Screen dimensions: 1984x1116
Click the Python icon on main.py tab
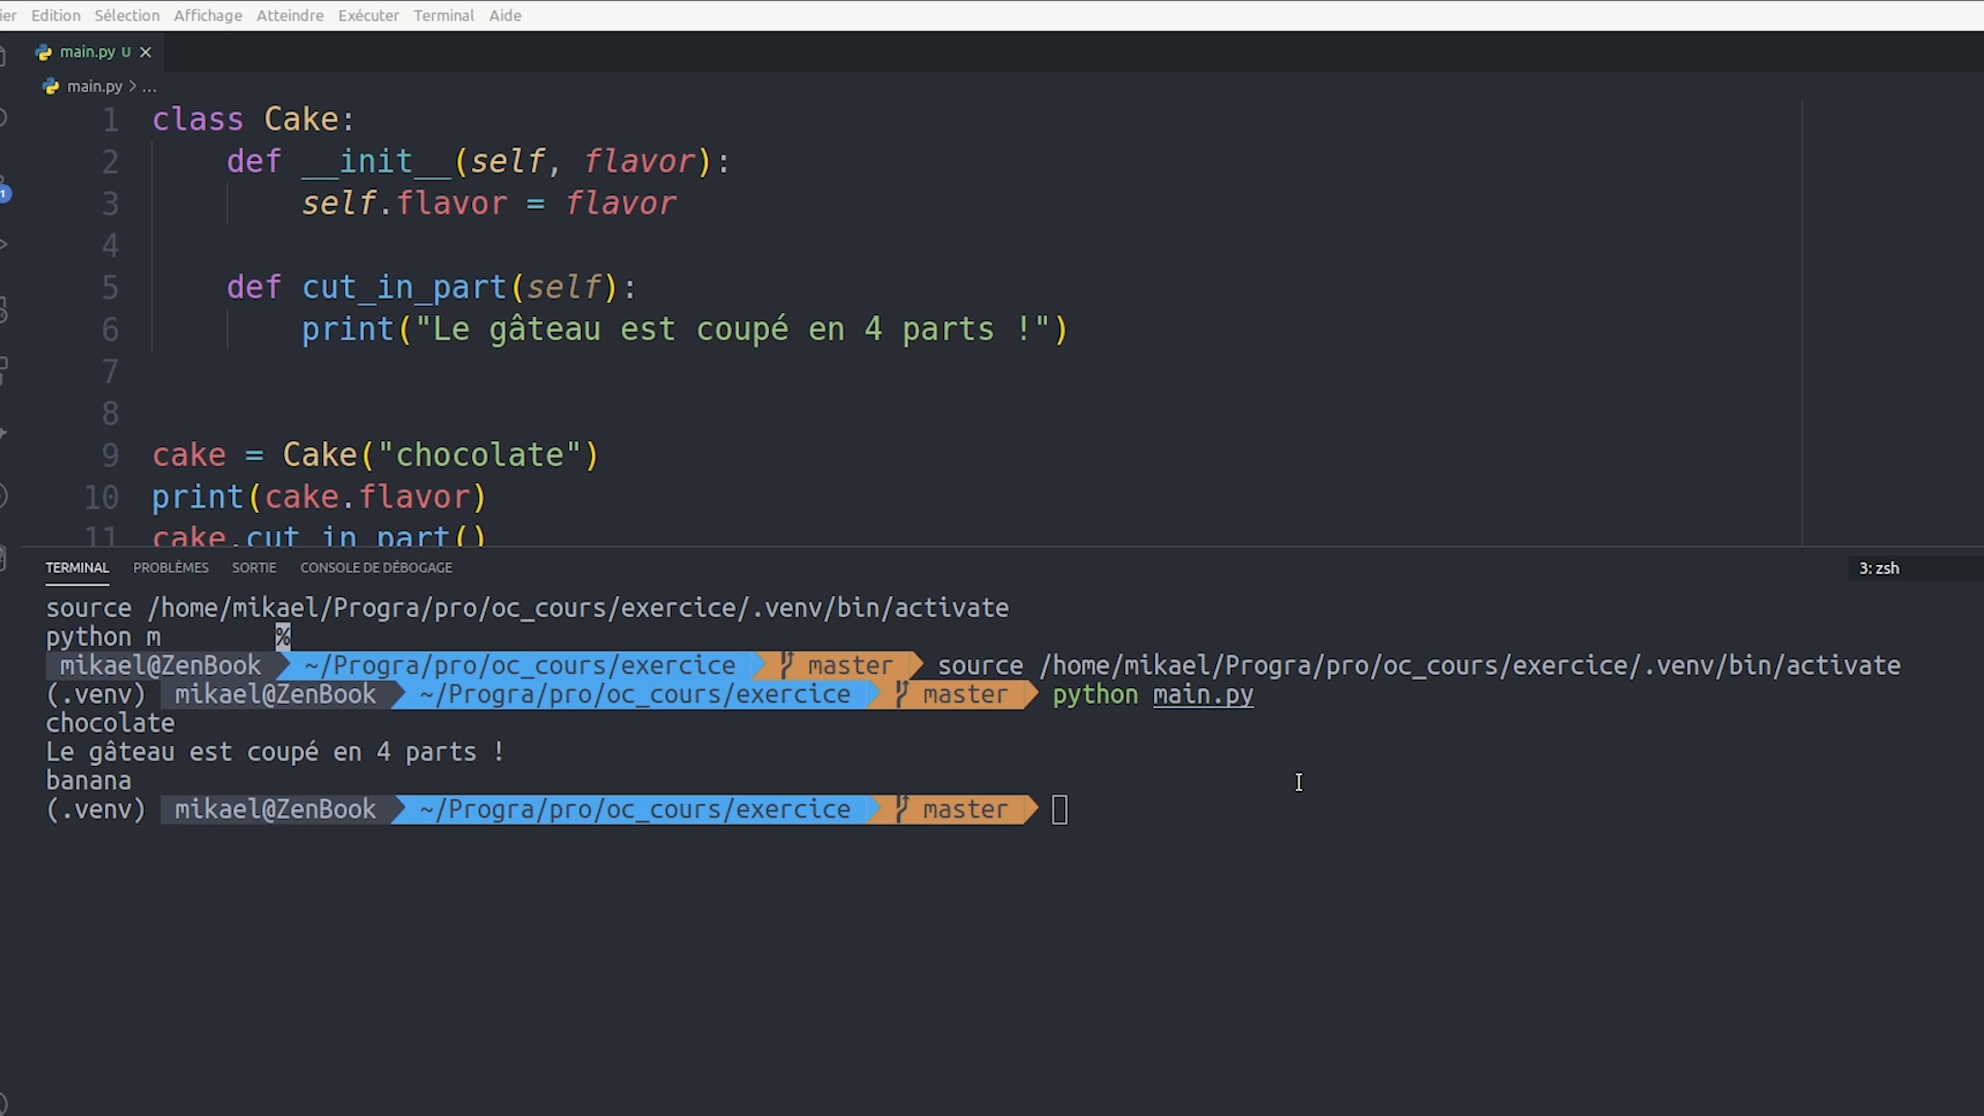[x=43, y=52]
